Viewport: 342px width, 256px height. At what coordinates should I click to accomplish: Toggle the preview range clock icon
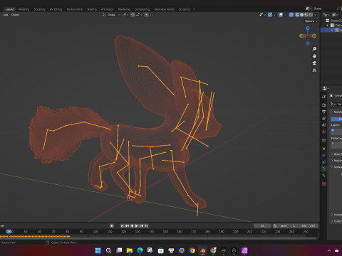[x=275, y=225]
